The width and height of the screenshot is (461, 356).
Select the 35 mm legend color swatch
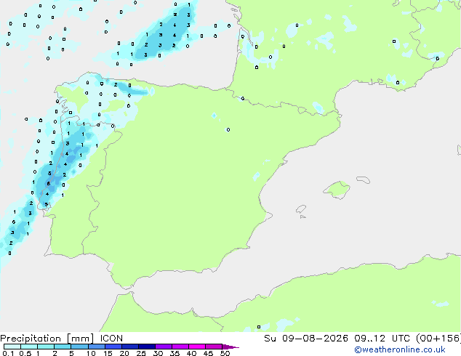[180, 347]
